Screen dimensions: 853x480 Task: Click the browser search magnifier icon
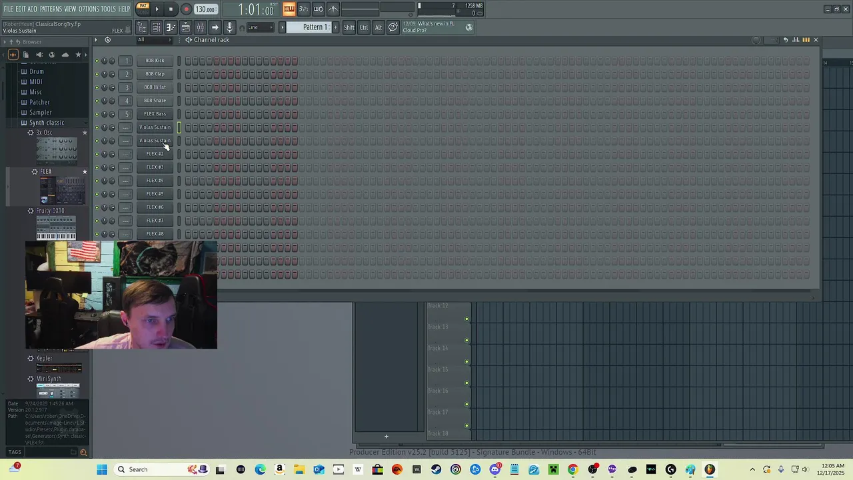tap(83, 453)
